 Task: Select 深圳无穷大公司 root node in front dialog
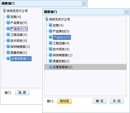tap(59, 19)
